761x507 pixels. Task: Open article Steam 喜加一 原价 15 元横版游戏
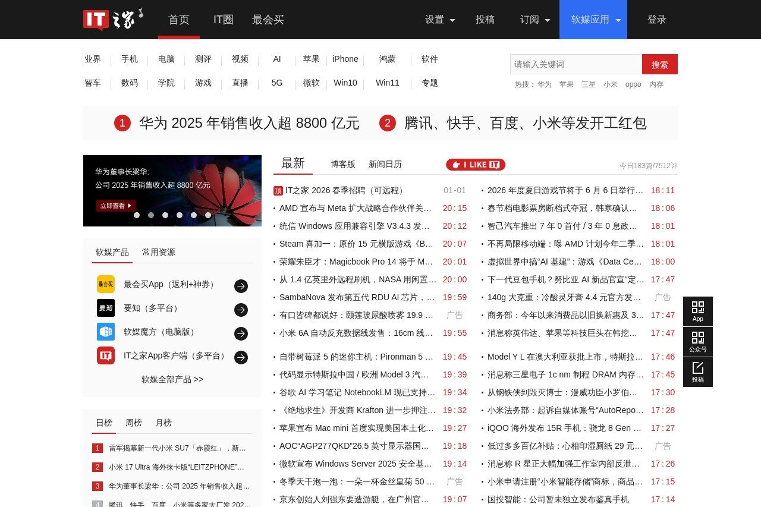(357, 244)
